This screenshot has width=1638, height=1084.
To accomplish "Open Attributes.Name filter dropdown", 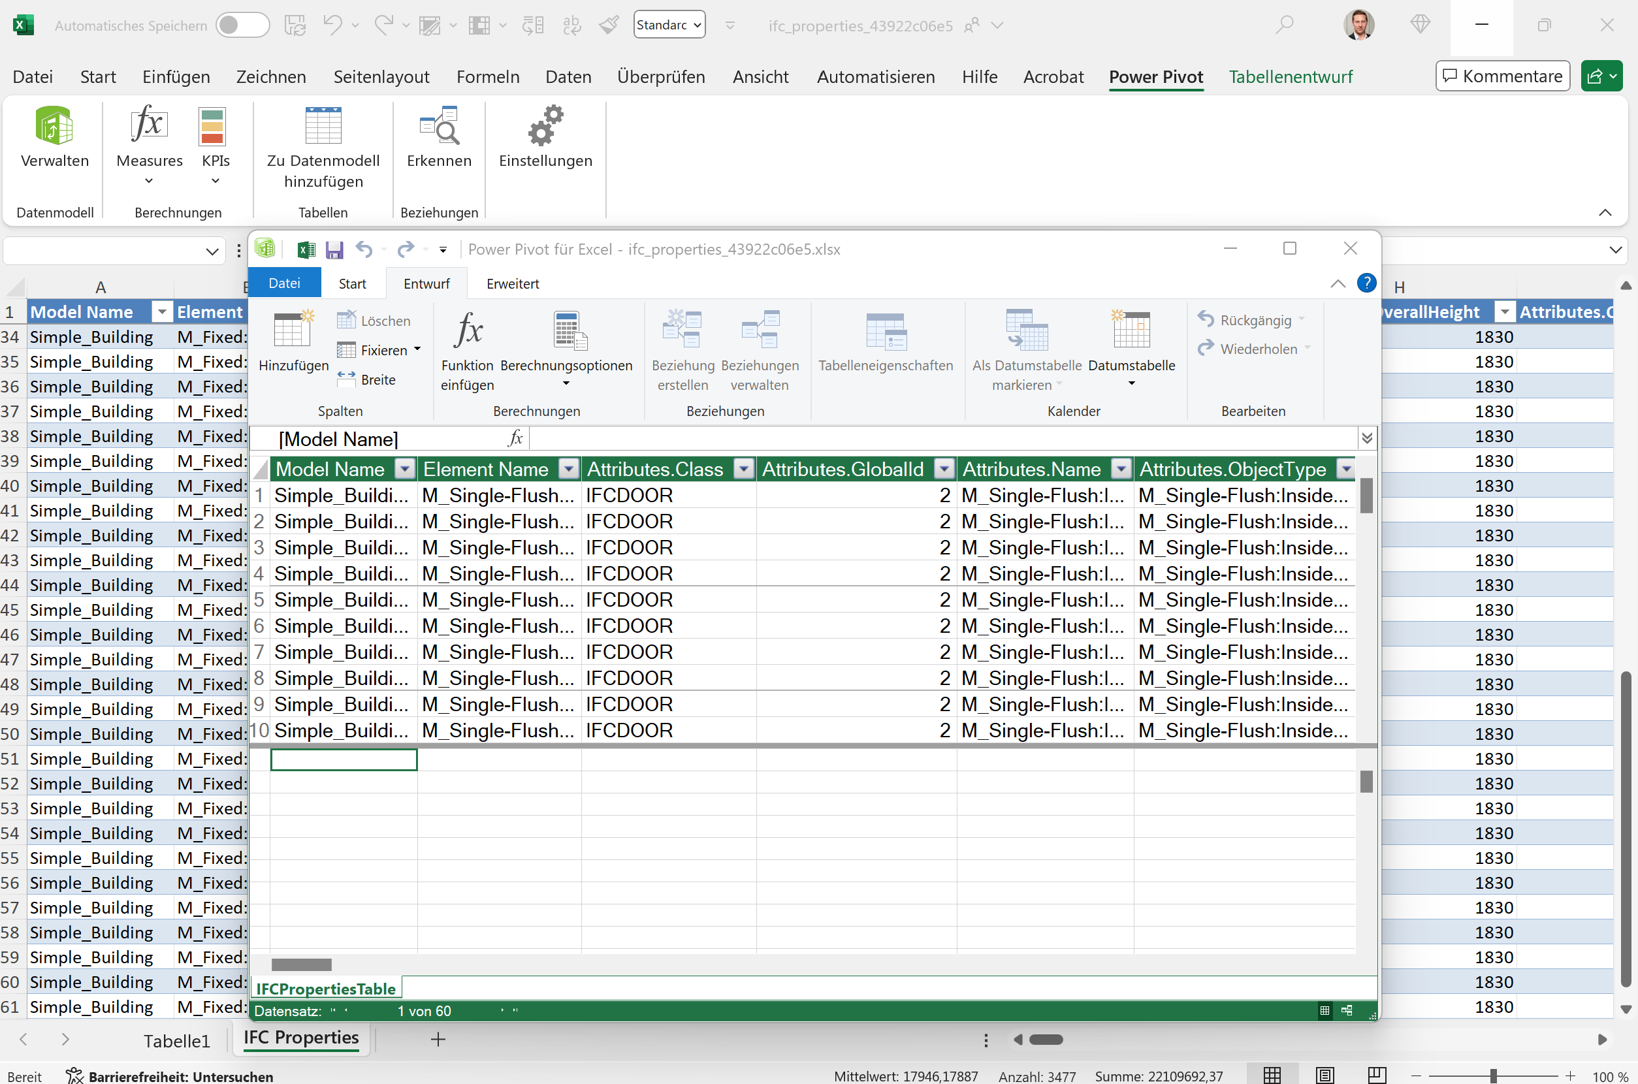I will (1121, 470).
